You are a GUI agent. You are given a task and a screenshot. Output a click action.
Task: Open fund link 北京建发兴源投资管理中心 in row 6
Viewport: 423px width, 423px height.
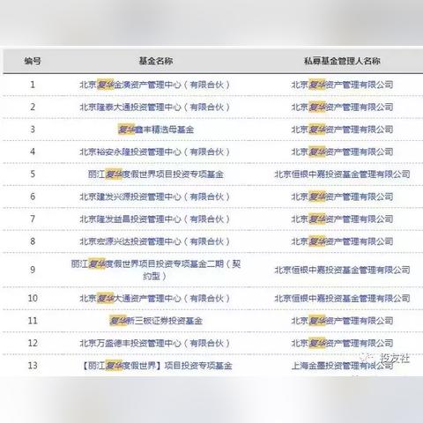coord(155,197)
